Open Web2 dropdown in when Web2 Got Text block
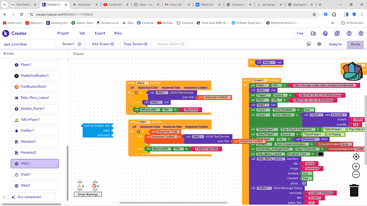Viewport: 367px width, 206px height. click(143, 83)
